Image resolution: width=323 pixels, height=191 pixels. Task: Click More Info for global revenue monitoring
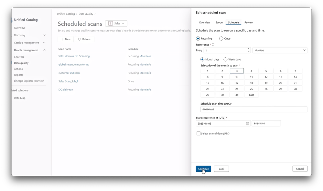145,65
